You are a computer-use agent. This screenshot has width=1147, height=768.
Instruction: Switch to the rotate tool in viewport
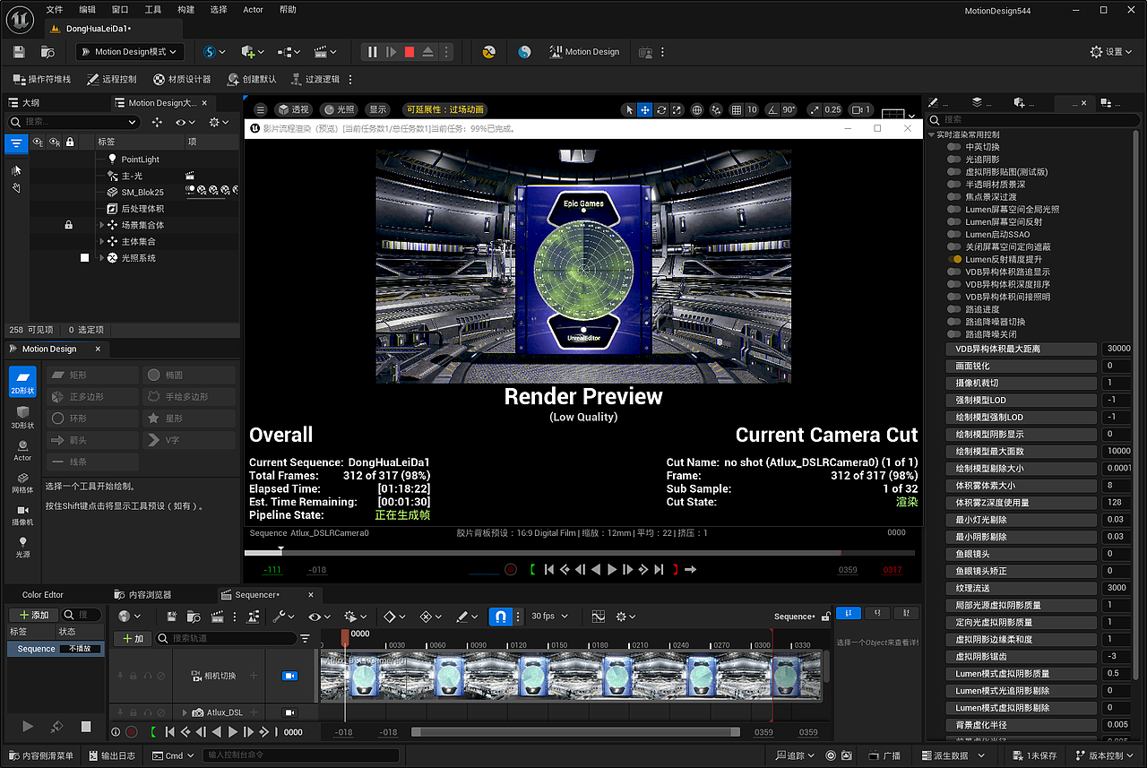661,109
